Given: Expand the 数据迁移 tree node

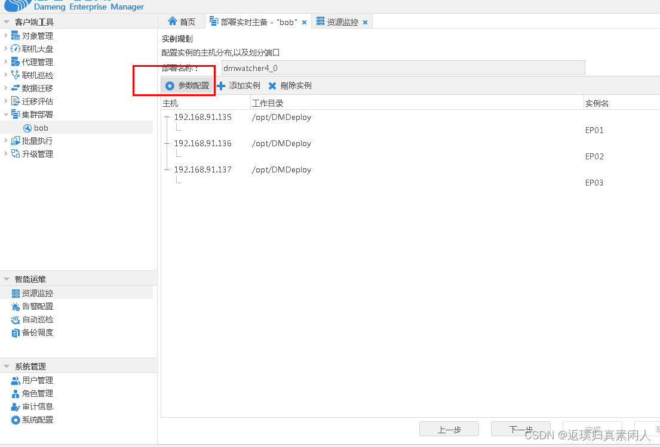Looking at the screenshot, I should [x=5, y=88].
